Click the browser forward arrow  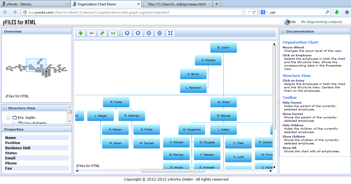pyautogui.click(x=15, y=12)
